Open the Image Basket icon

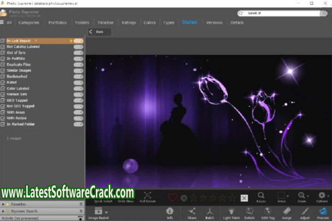coord(98,211)
